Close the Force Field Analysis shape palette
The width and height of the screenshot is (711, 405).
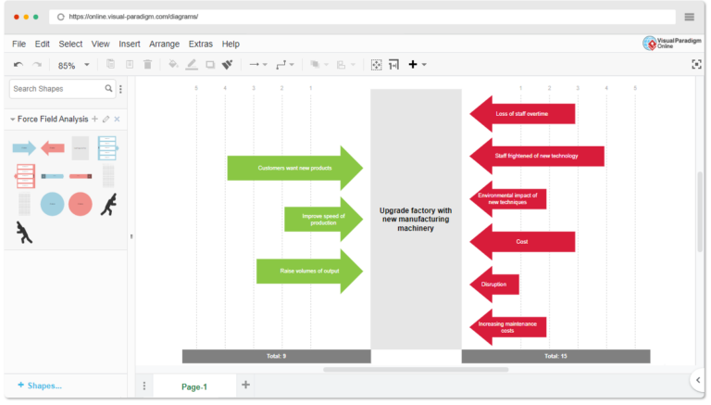click(x=118, y=120)
